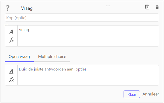Click the Klaar button

132,94
